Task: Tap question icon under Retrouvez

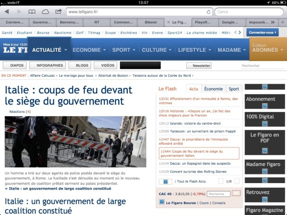Action: click(265, 199)
